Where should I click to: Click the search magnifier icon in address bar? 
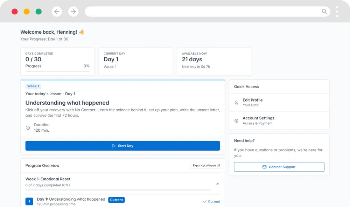(324, 12)
